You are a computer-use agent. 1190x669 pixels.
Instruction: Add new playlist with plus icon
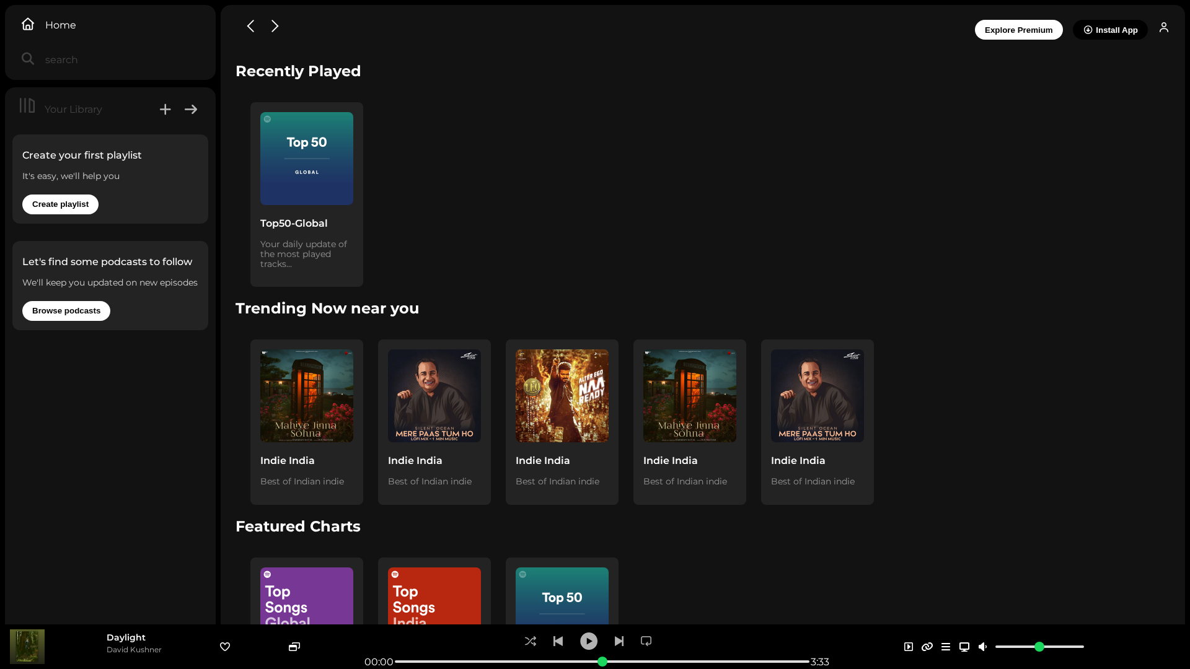(165, 110)
